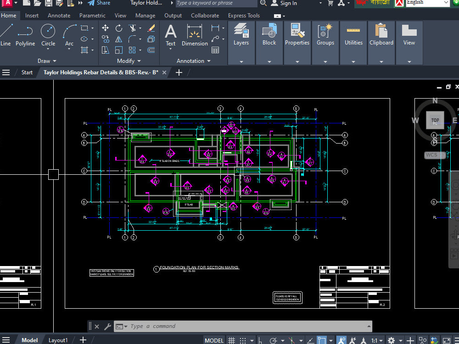Open the Express Tools ribbon tab
The width and height of the screenshot is (459, 344).
click(244, 15)
